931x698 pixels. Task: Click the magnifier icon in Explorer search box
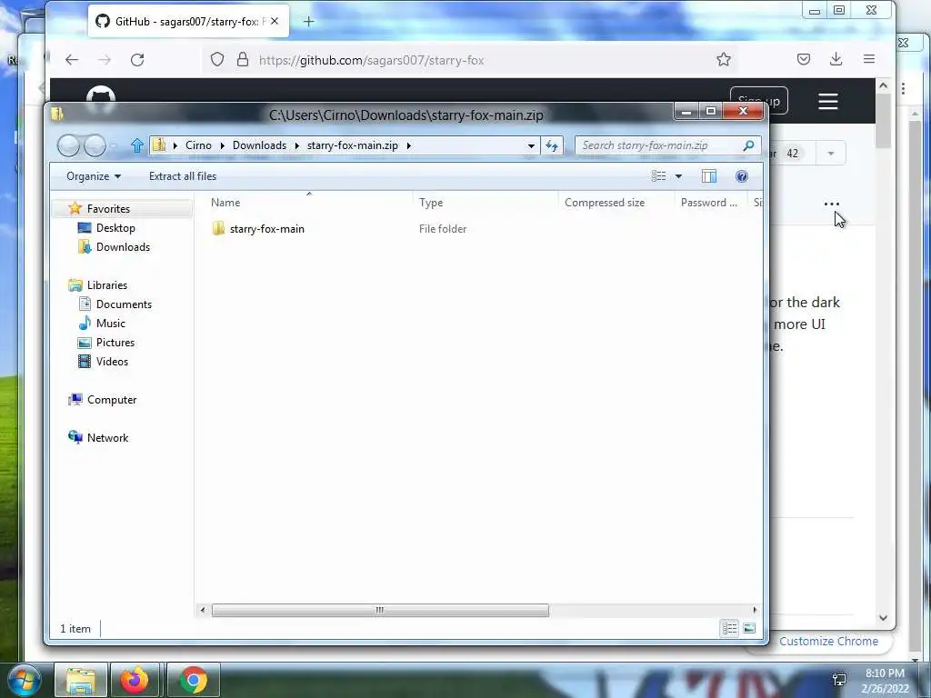[x=748, y=145]
